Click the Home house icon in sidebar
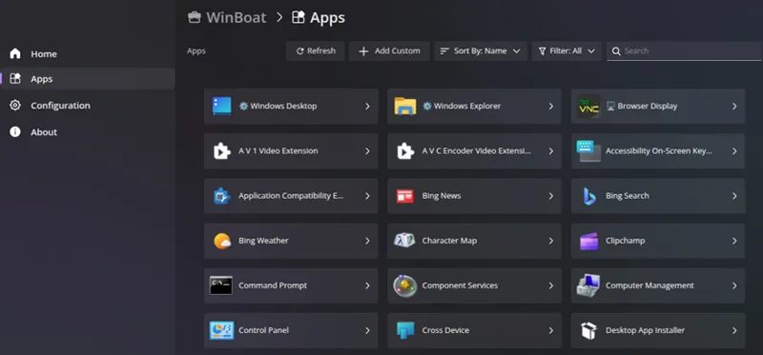763x355 pixels. pyautogui.click(x=15, y=53)
